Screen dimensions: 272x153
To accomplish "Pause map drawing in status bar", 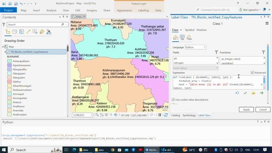I will tap(160, 115).
